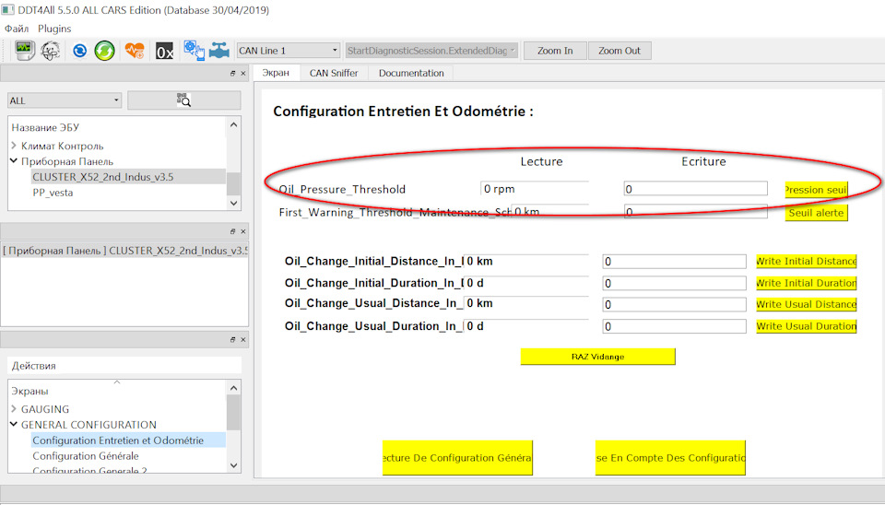Open the StartDiagnosticSession dropdown
This screenshot has height=505, width=885.
point(431,50)
